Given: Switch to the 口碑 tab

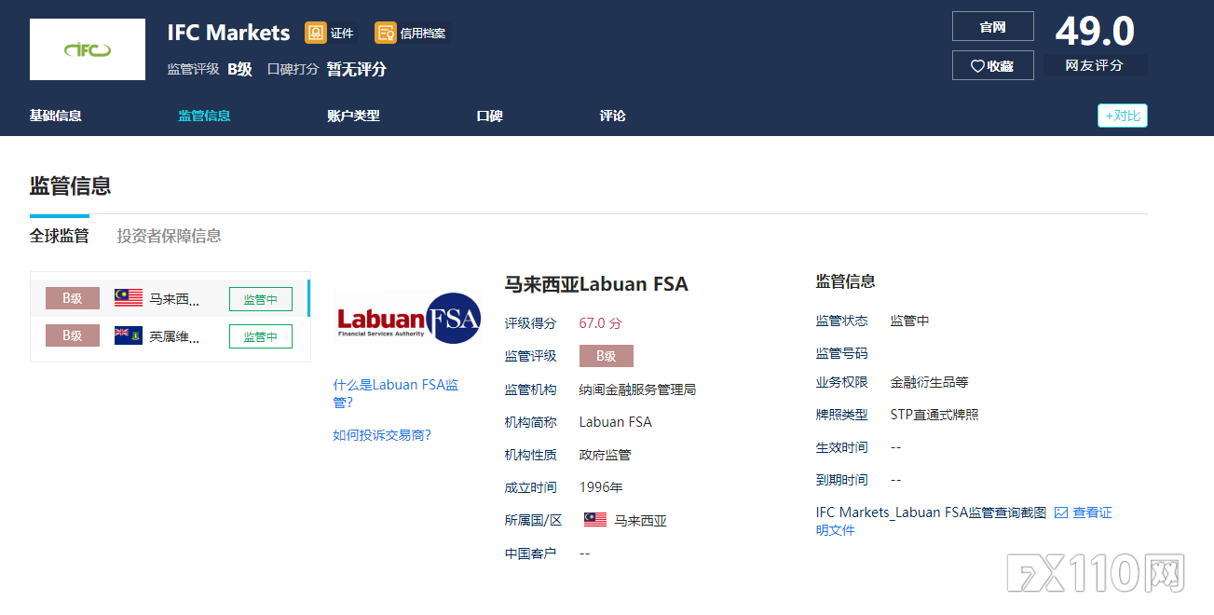Looking at the screenshot, I should (490, 116).
